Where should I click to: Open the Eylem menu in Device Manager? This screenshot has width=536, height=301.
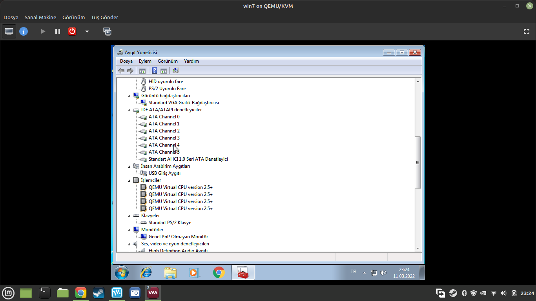coord(145,61)
